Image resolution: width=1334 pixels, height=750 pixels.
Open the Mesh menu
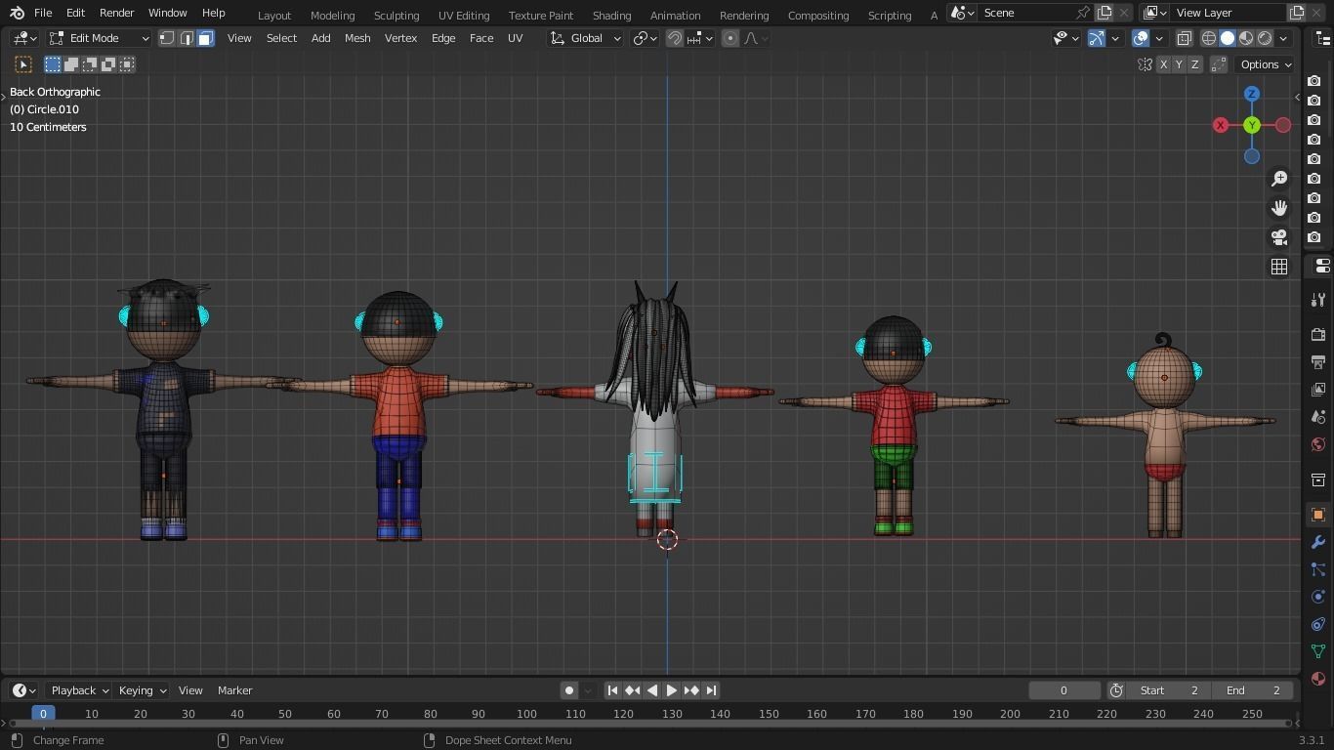click(x=357, y=38)
